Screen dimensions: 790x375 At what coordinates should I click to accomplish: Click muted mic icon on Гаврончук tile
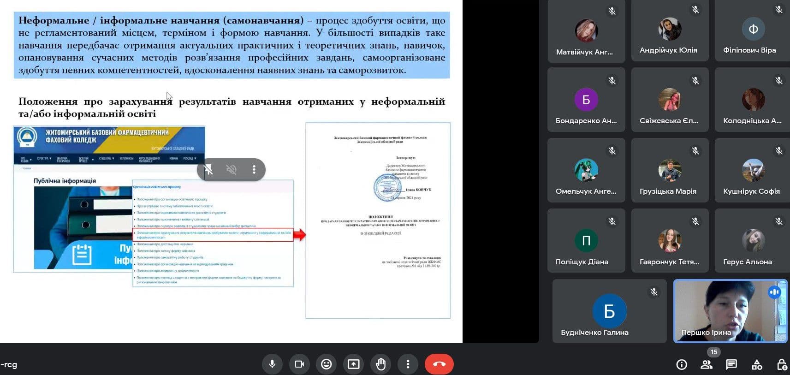[x=695, y=221]
